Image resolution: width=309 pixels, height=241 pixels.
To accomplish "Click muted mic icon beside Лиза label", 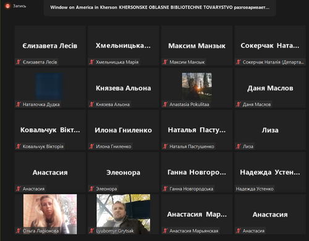I will (x=239, y=146).
